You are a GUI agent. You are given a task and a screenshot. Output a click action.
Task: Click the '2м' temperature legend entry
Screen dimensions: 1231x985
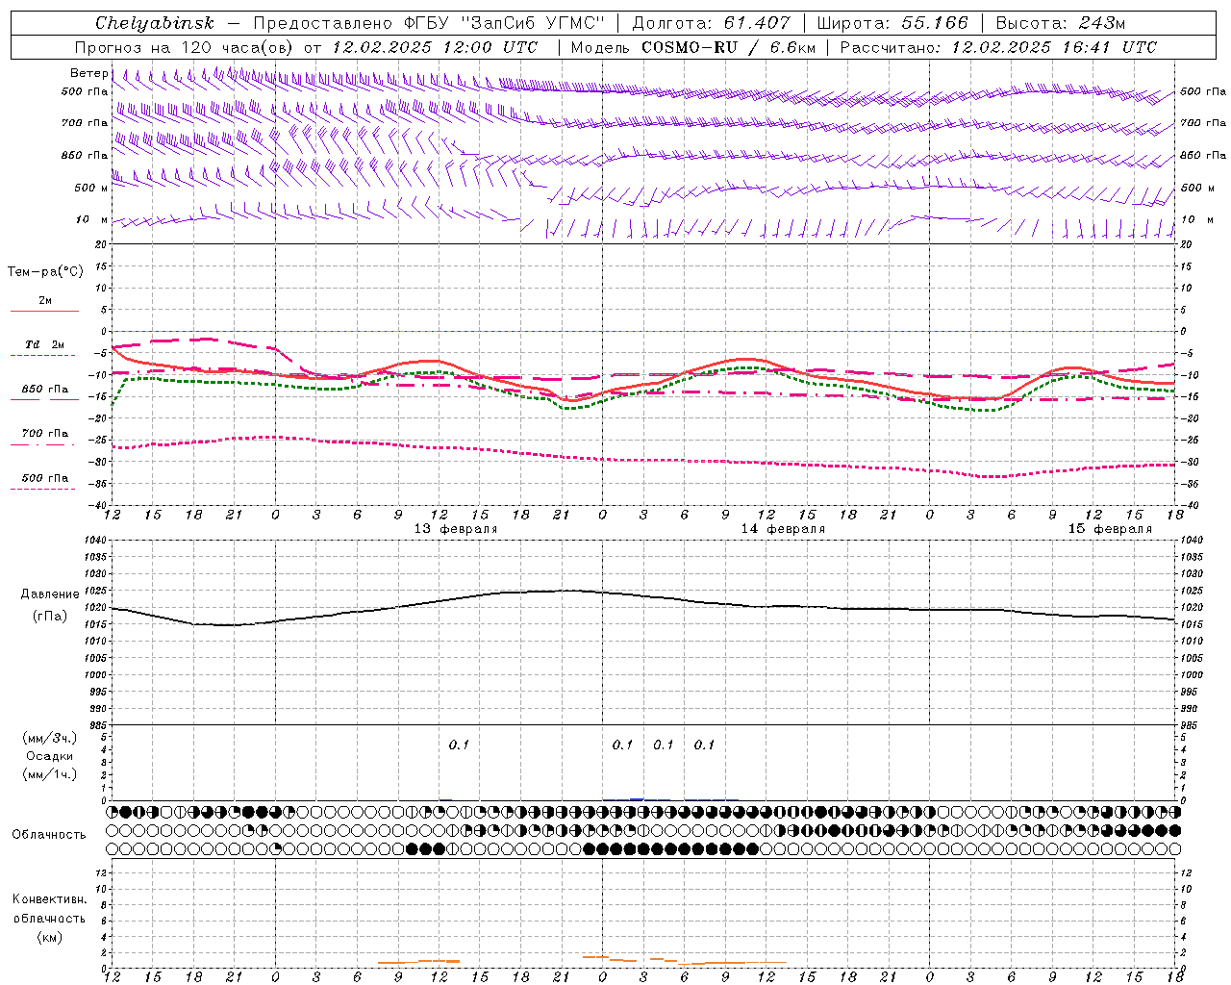point(45,301)
